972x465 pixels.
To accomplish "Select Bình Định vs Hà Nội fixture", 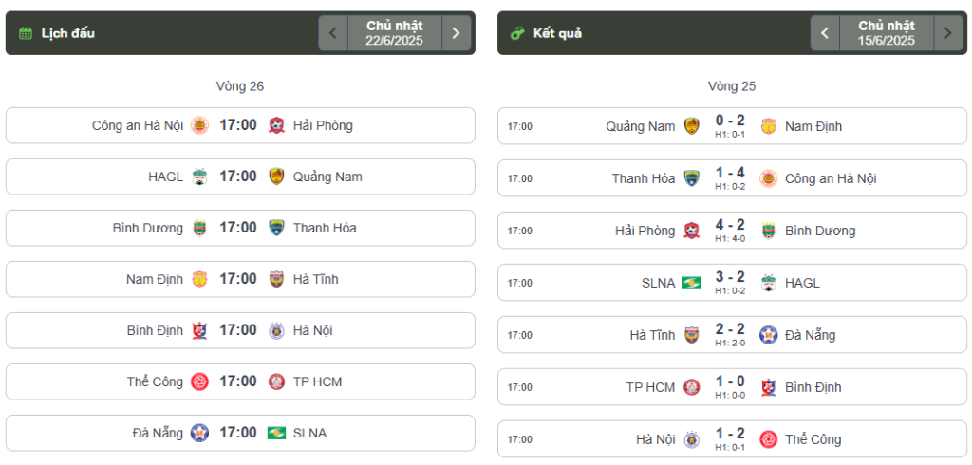I will [x=240, y=330].
